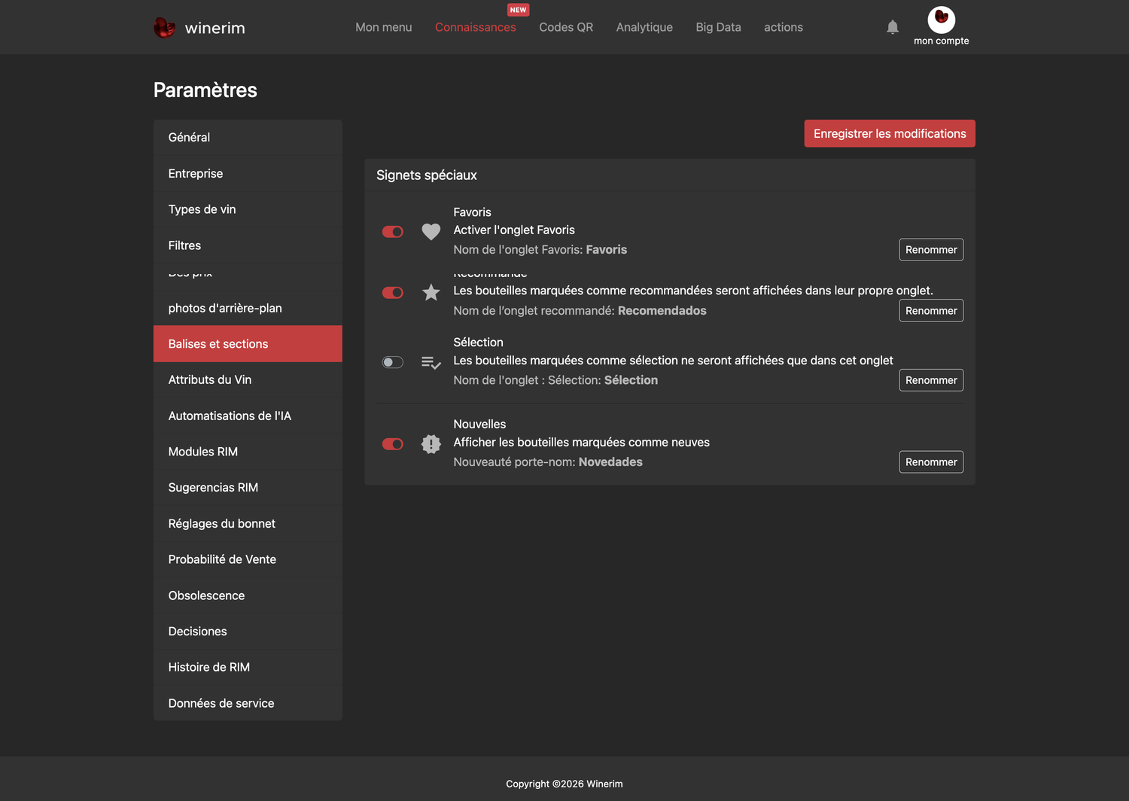This screenshot has width=1129, height=801.
Task: Rename the Favoris tab
Action: coord(931,250)
